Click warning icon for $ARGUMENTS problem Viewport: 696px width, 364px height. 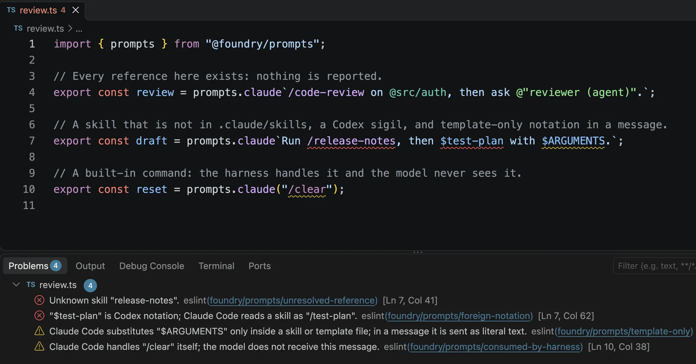point(39,331)
